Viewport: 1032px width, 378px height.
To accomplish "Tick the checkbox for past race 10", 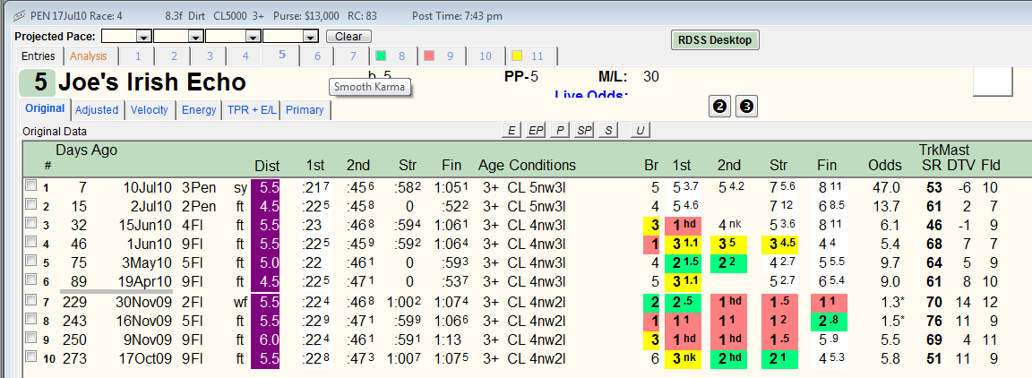I will [30, 357].
